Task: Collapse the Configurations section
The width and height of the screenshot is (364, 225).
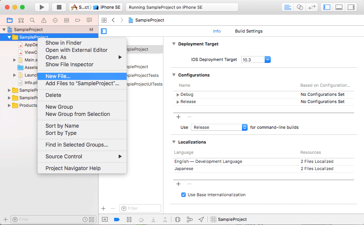Action: (174, 75)
